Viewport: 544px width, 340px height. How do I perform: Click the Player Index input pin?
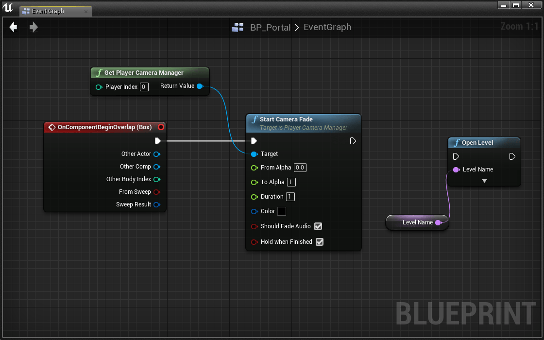(99, 87)
